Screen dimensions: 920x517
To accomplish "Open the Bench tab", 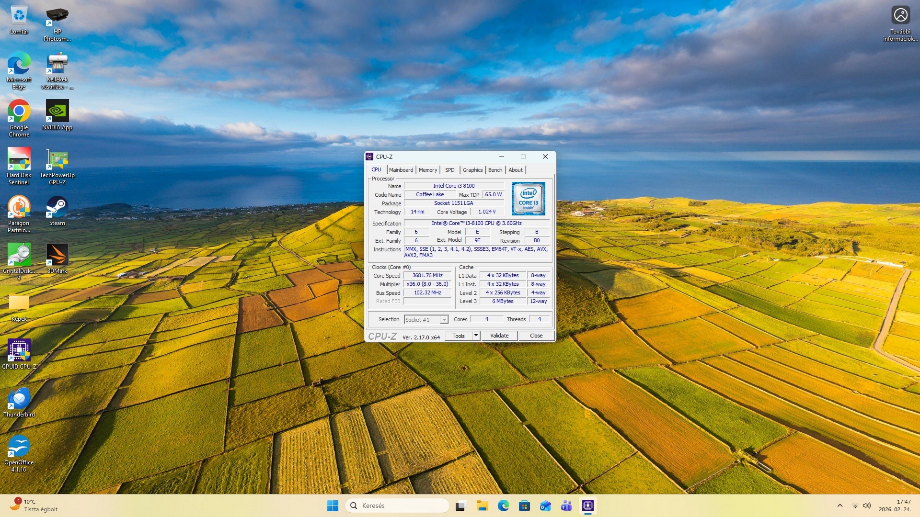I will [x=495, y=170].
